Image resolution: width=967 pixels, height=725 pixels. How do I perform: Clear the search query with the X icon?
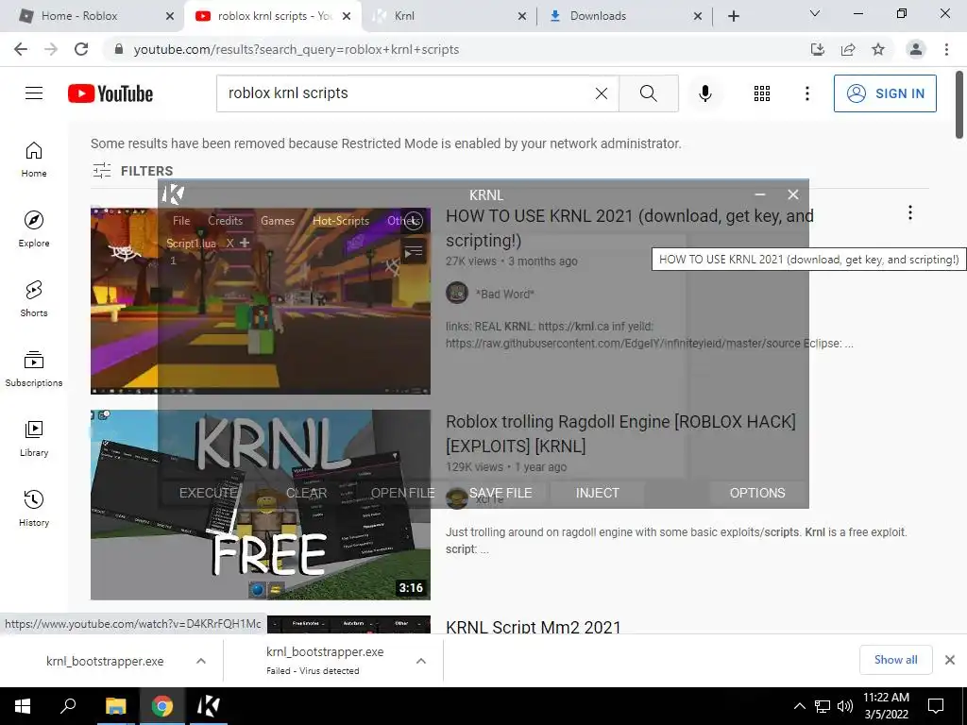click(x=602, y=93)
